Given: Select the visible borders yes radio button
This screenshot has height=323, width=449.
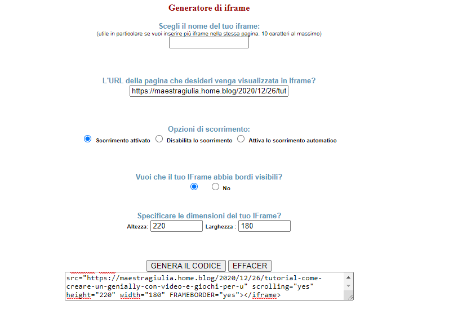Looking at the screenshot, I should (x=194, y=187).
